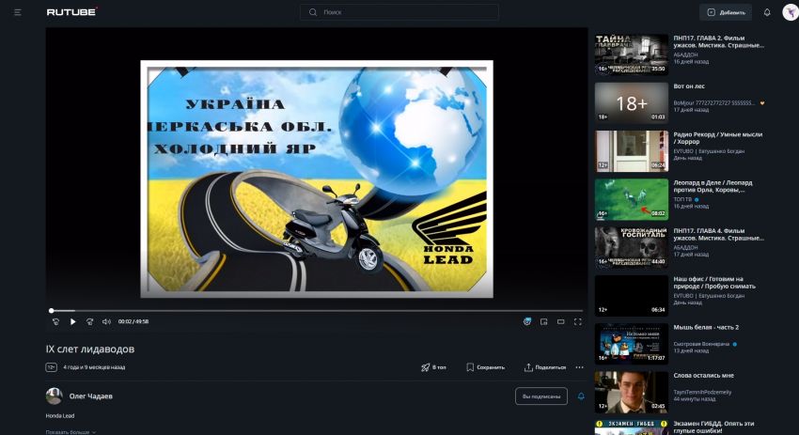Viewport: 799px width, 435px height.
Task: Open title "Наш офис / Готовим на природе"
Action: tap(714, 282)
